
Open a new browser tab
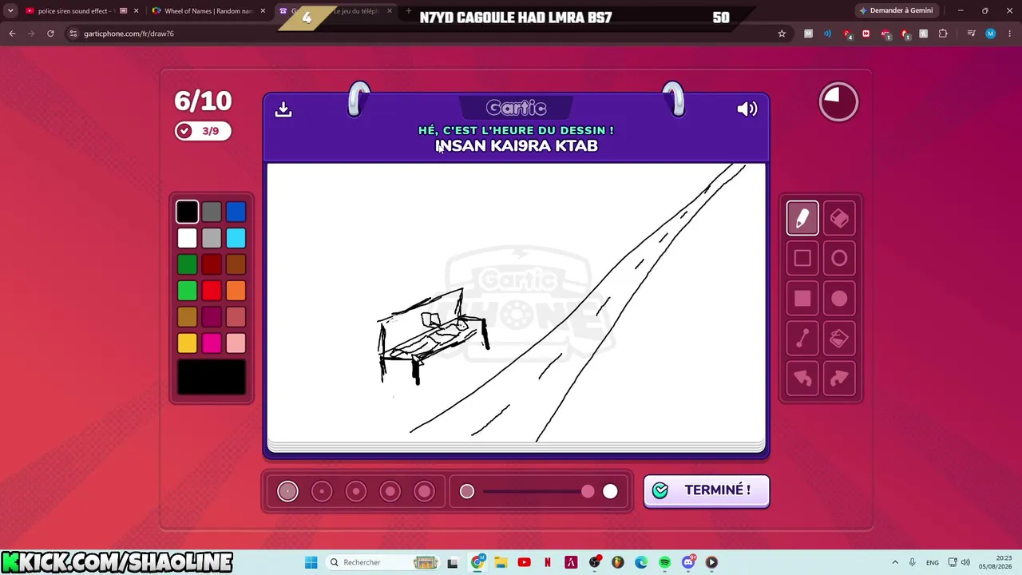[x=409, y=11]
